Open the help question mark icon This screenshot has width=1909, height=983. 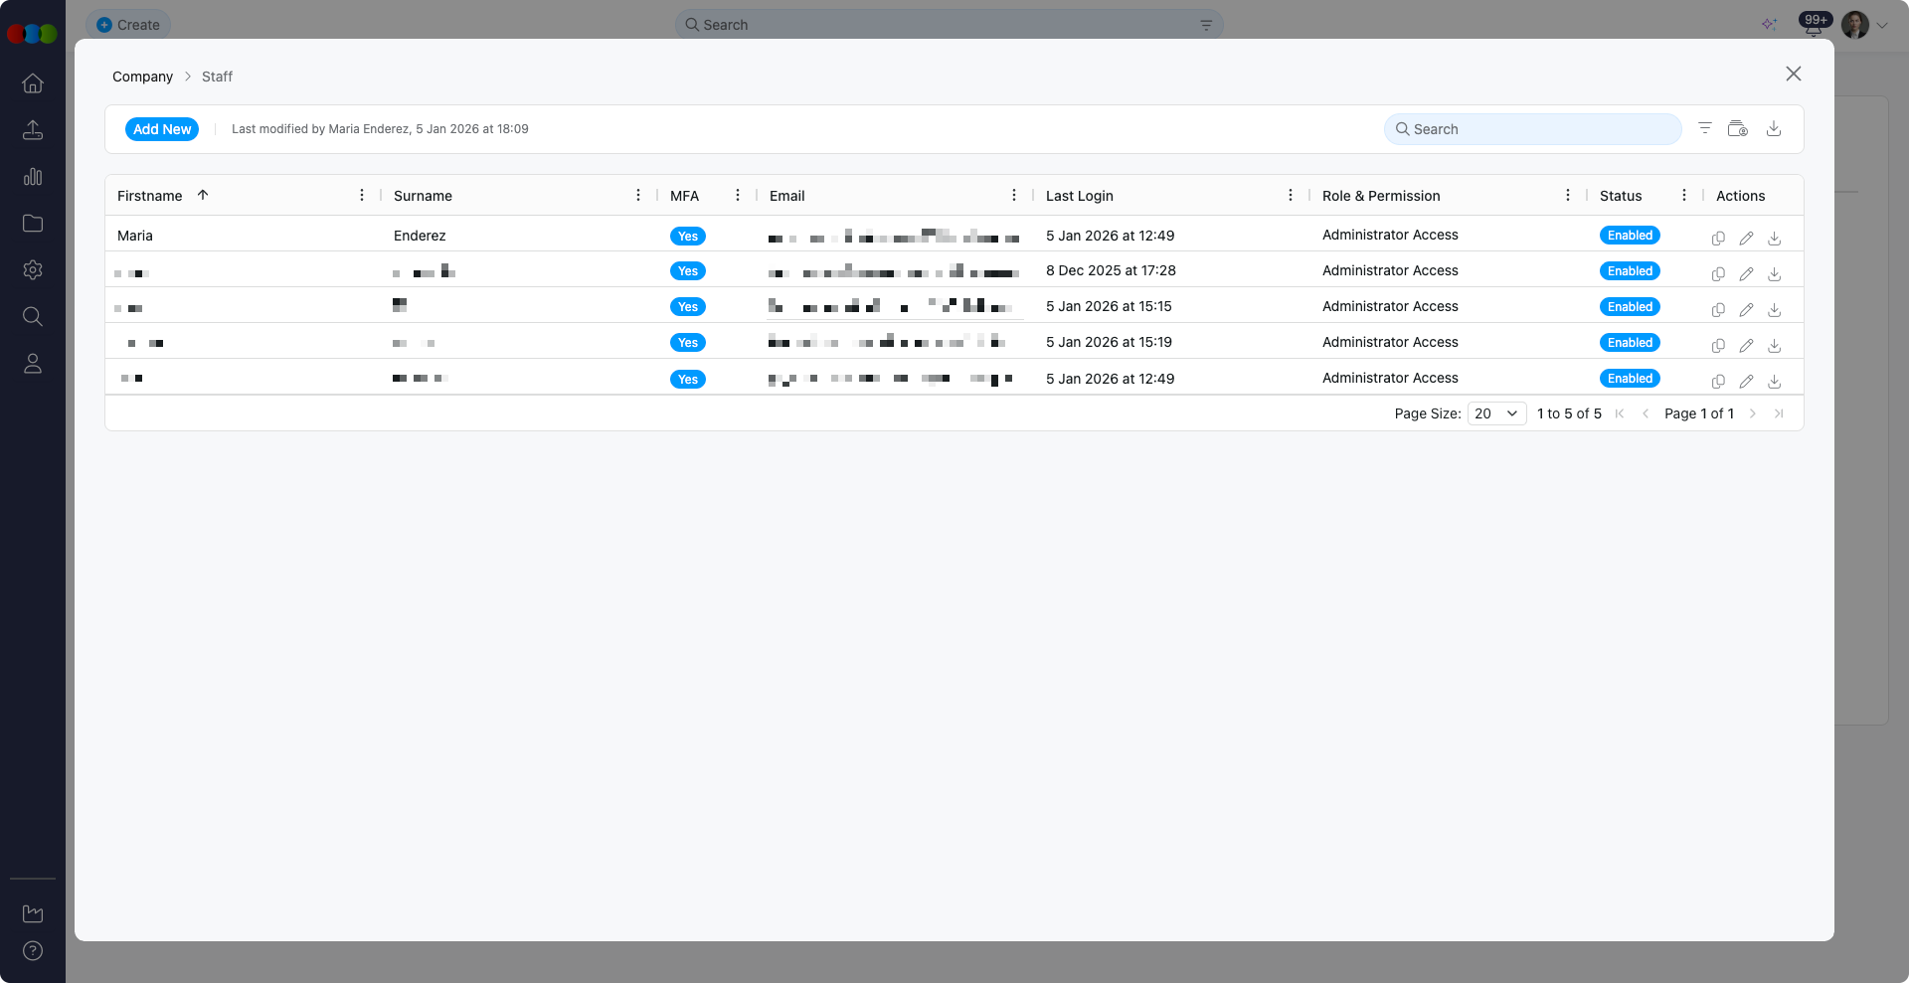coord(33,951)
